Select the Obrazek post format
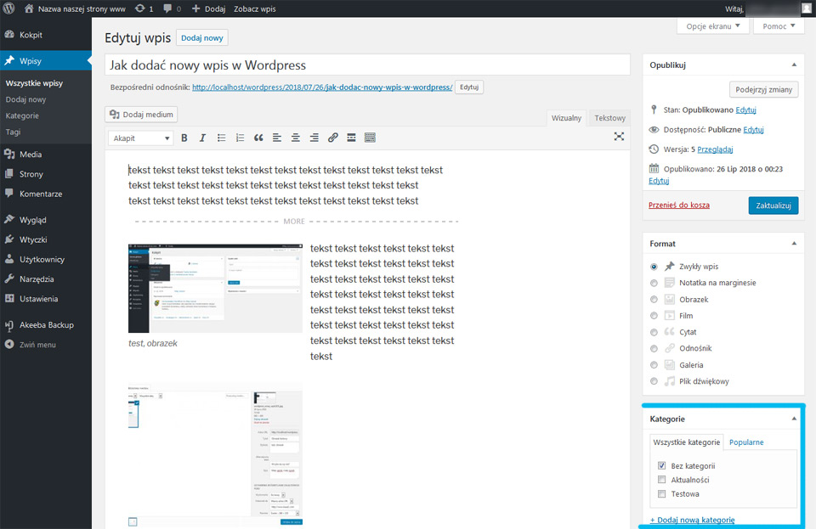 pos(654,300)
